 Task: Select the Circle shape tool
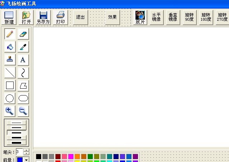pyautogui.click(x=10, y=98)
